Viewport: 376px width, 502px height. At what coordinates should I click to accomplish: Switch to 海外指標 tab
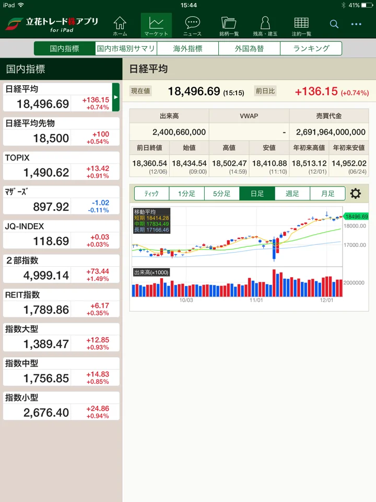187,48
